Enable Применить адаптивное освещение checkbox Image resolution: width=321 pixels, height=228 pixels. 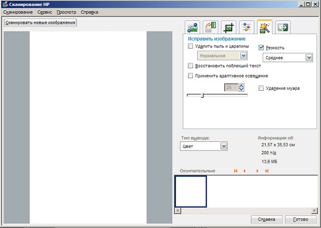pos(190,76)
